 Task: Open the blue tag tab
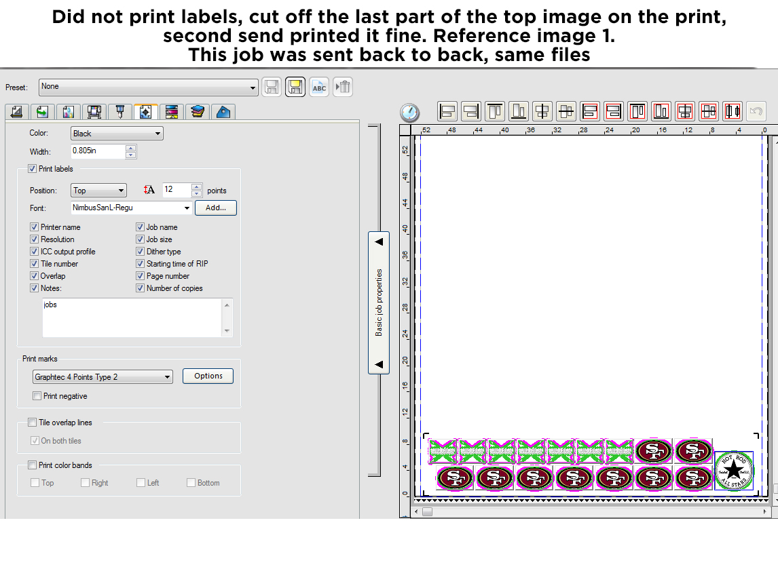223,112
